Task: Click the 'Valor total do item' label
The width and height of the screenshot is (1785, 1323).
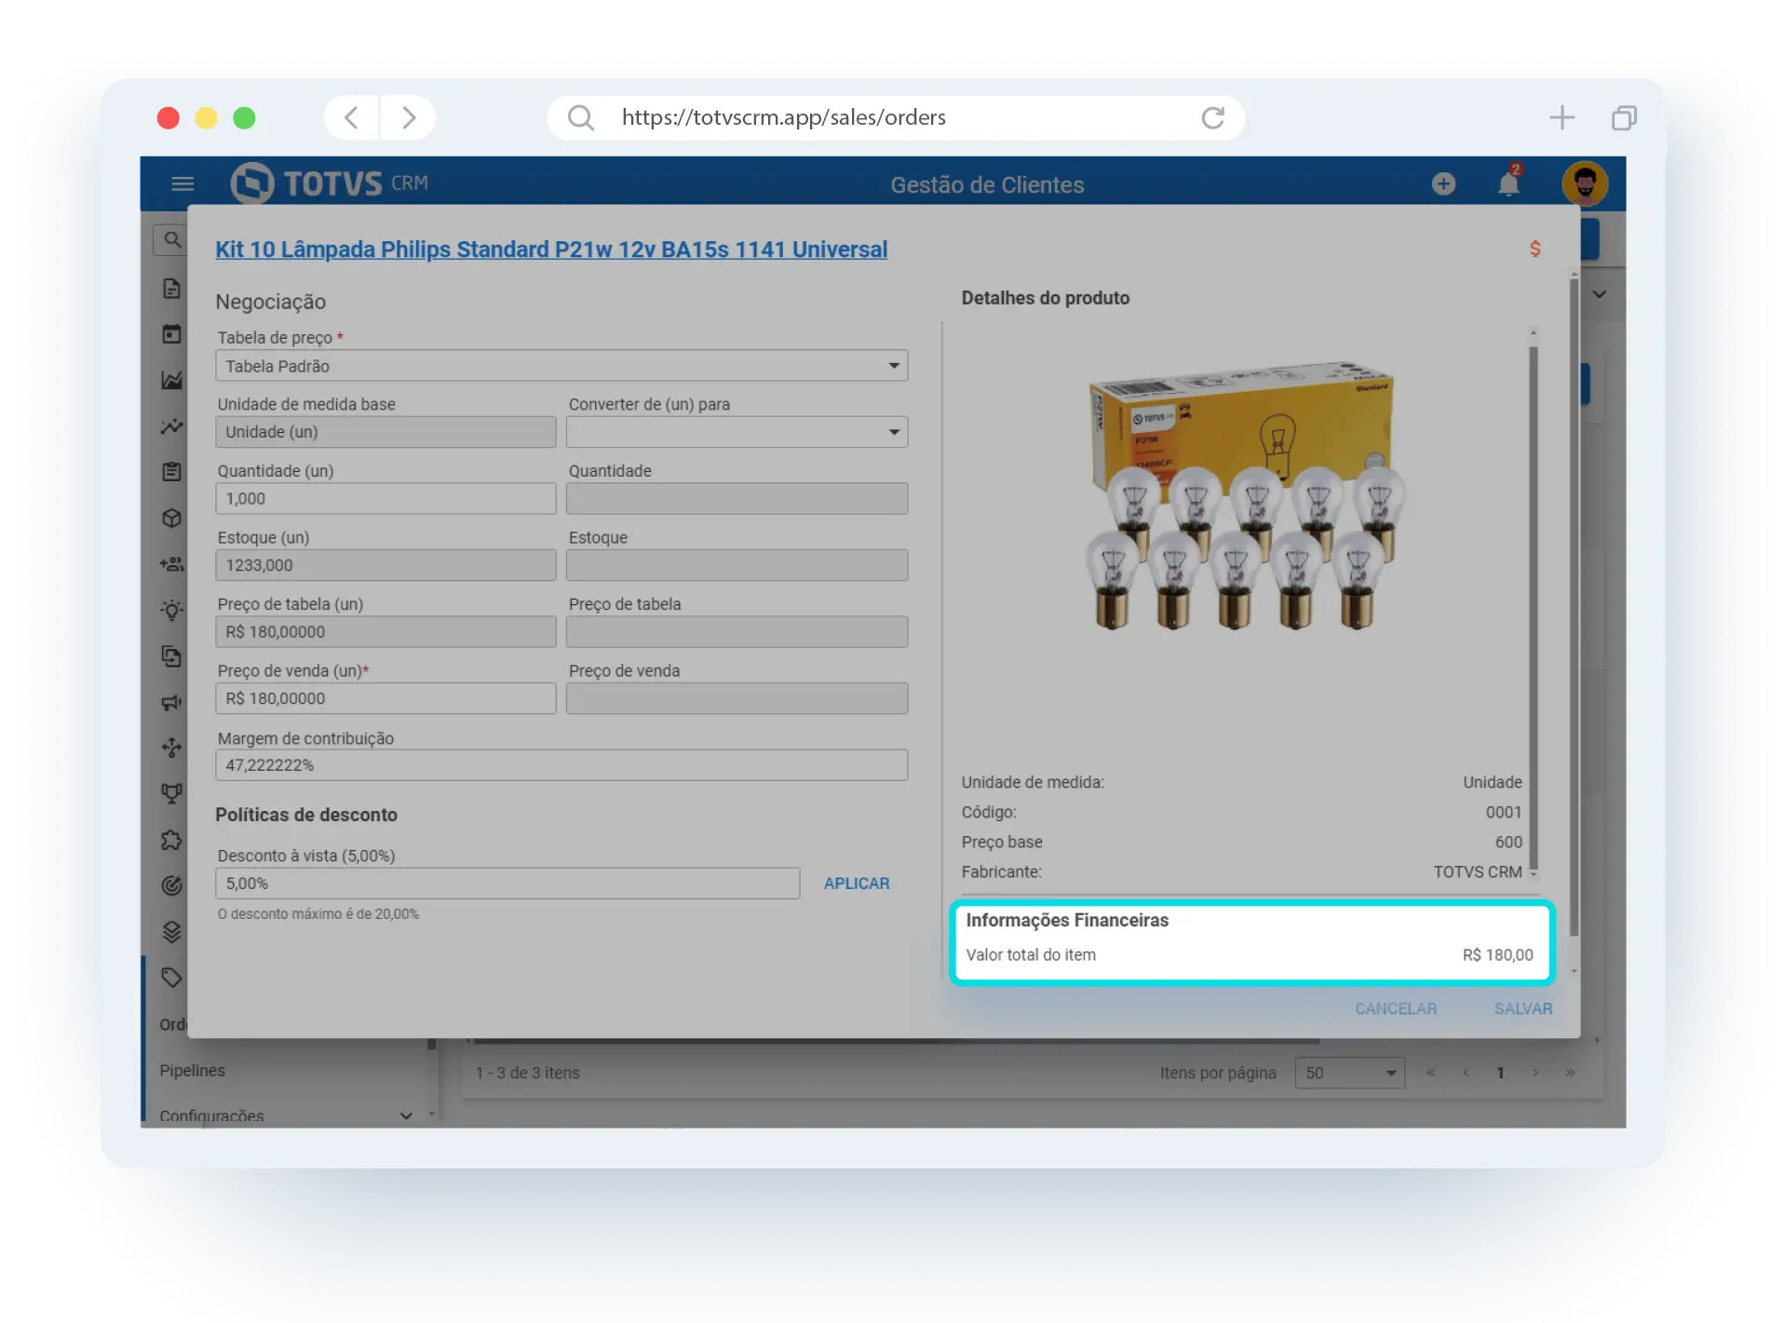Action: (x=1031, y=954)
